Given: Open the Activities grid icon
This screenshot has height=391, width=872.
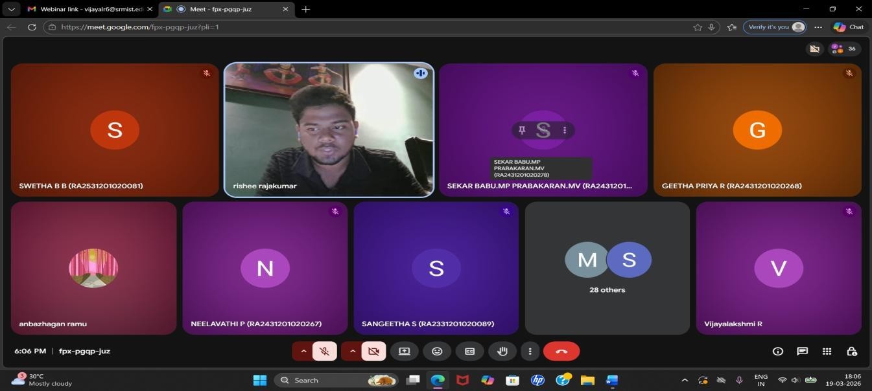Looking at the screenshot, I should pos(827,351).
